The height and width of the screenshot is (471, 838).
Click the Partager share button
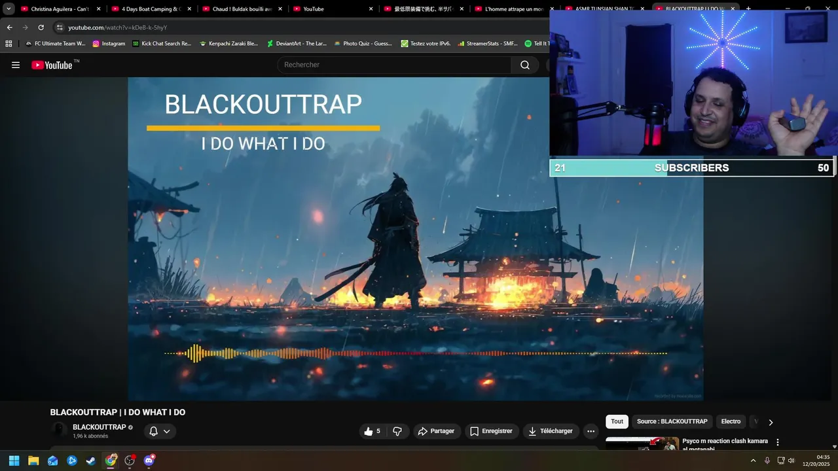pos(437,431)
